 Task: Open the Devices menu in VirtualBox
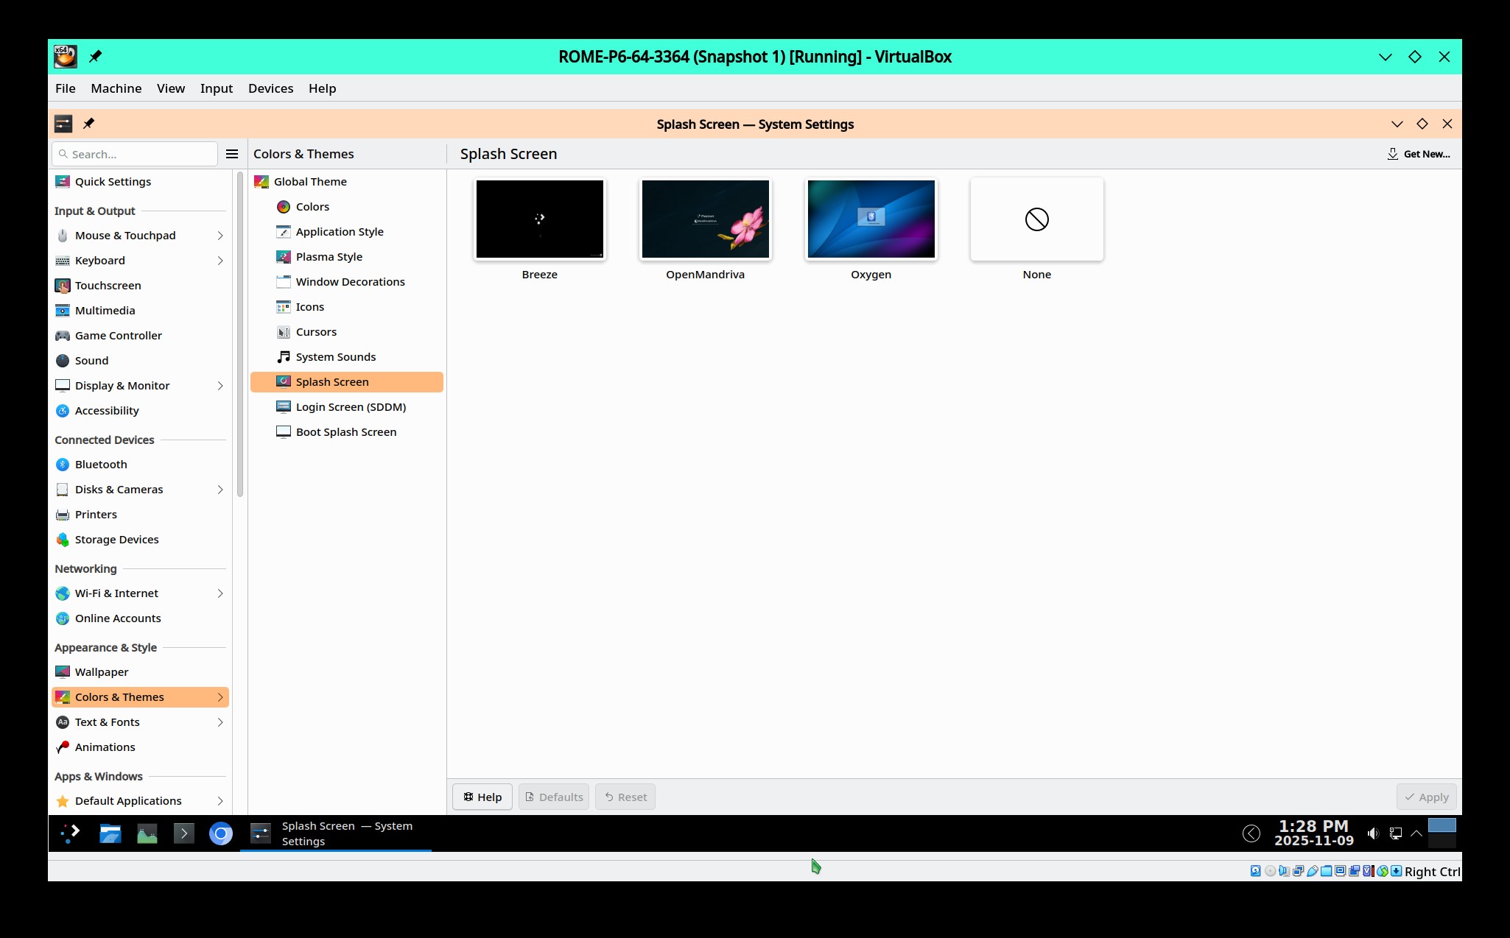tap(270, 88)
